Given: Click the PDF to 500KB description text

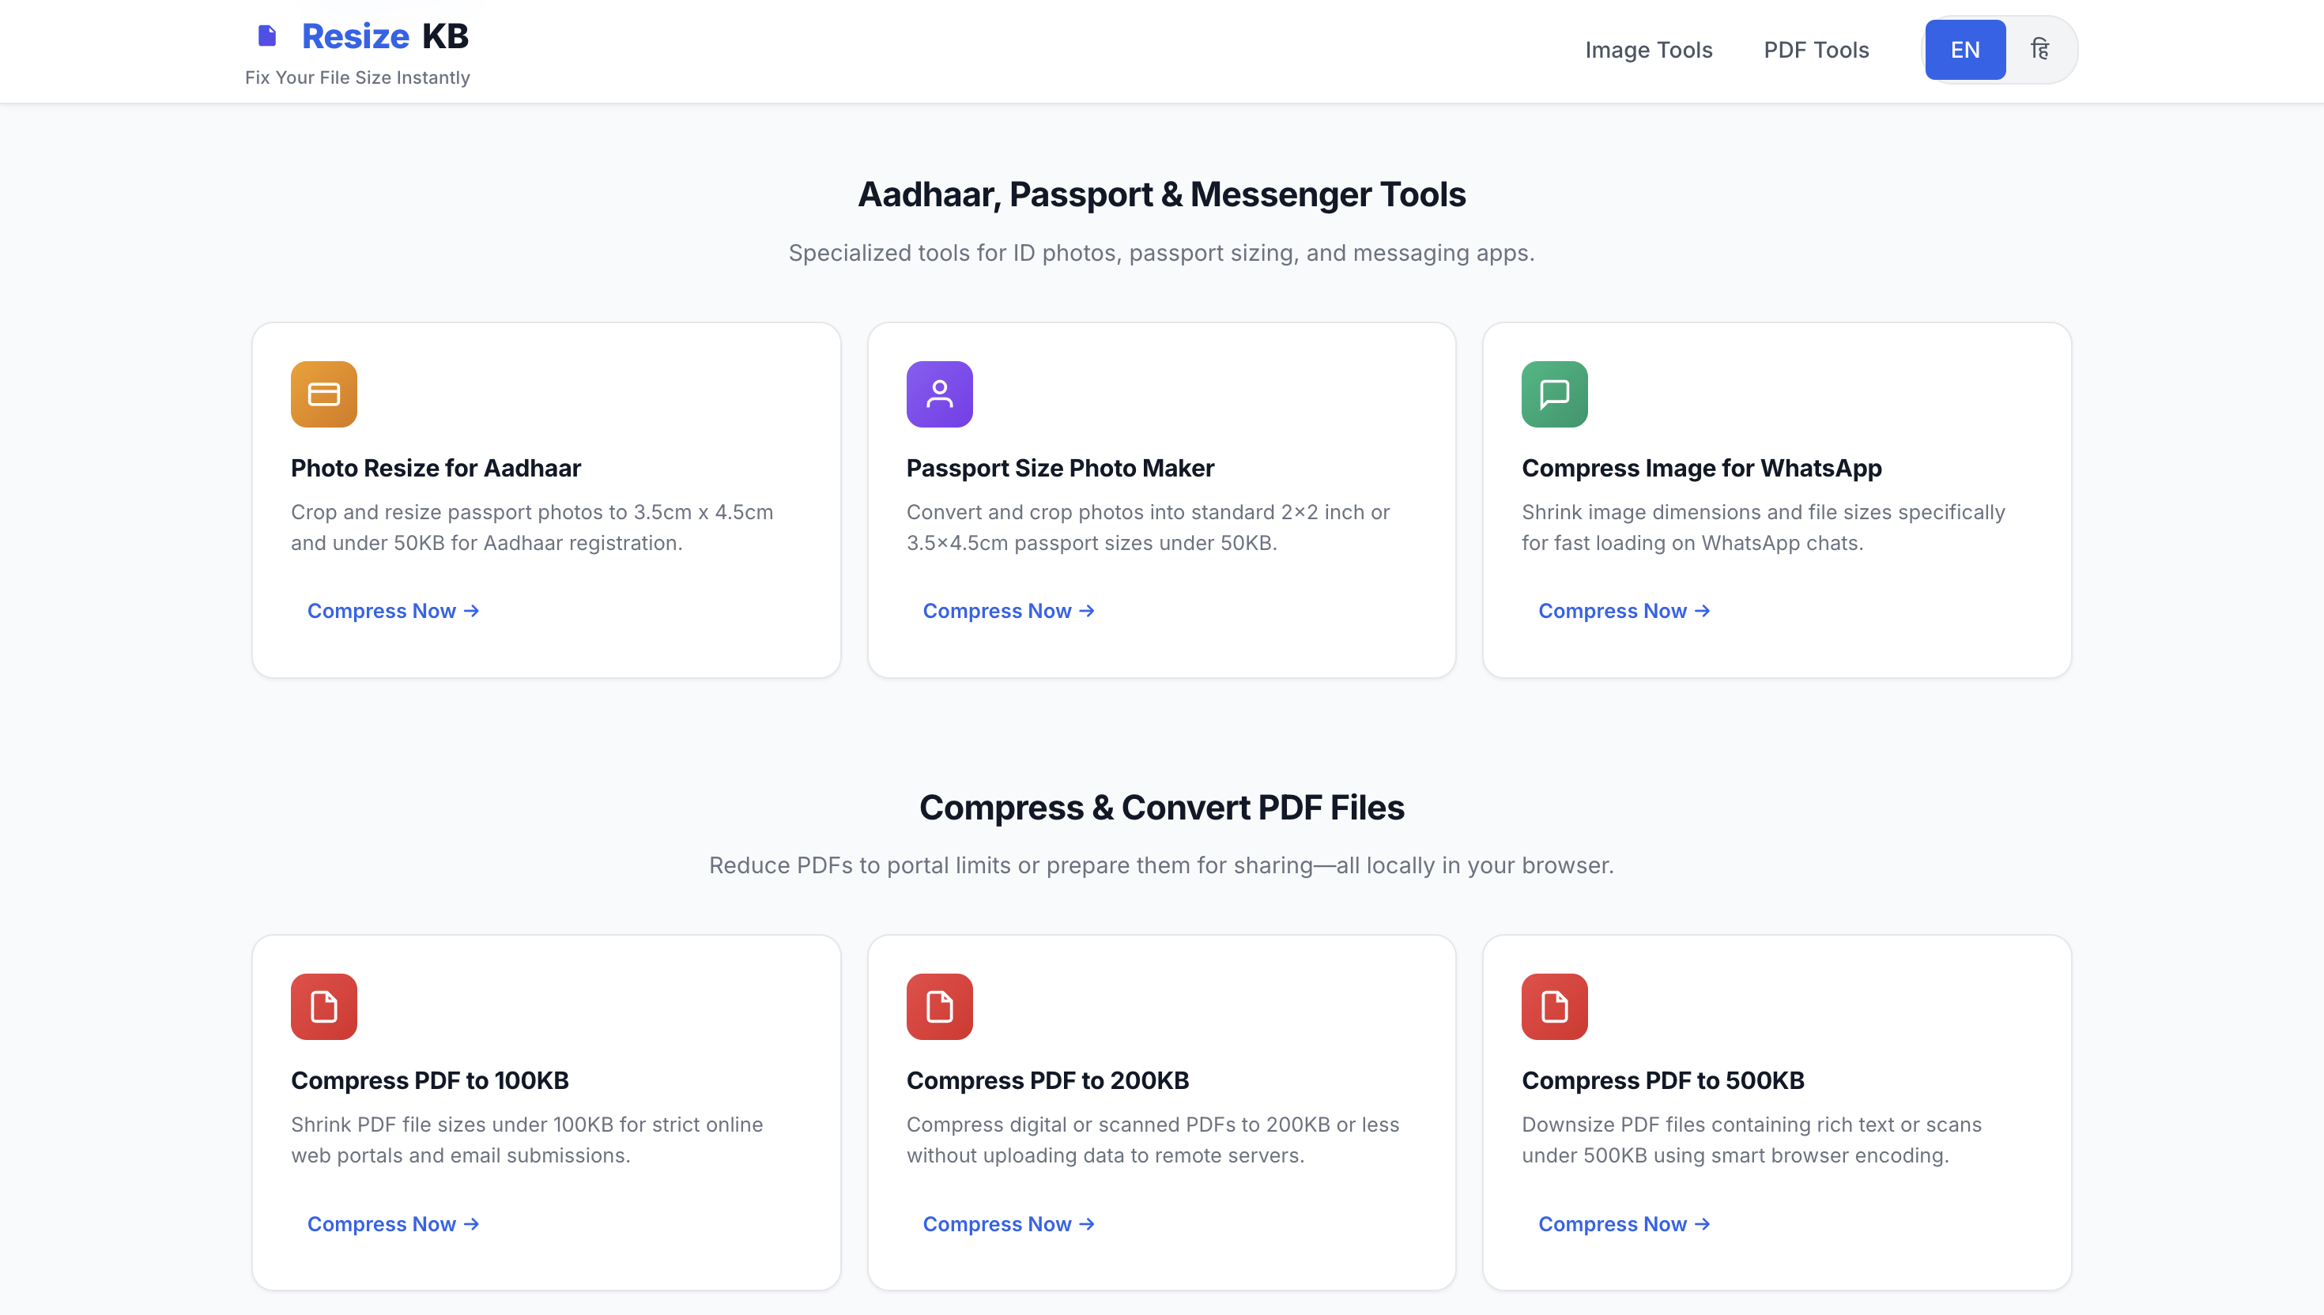Looking at the screenshot, I should pos(1752,1140).
